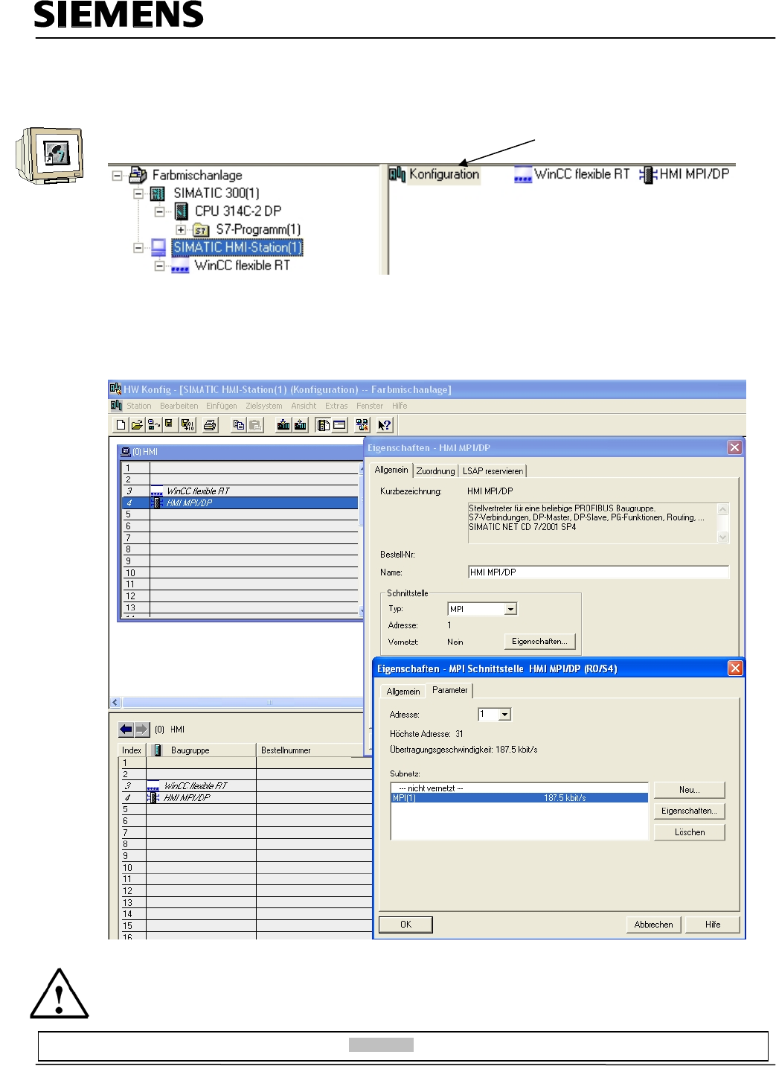Click the Save floppy disk toolbar icon
This screenshot has height=1066, width=776.
169,425
